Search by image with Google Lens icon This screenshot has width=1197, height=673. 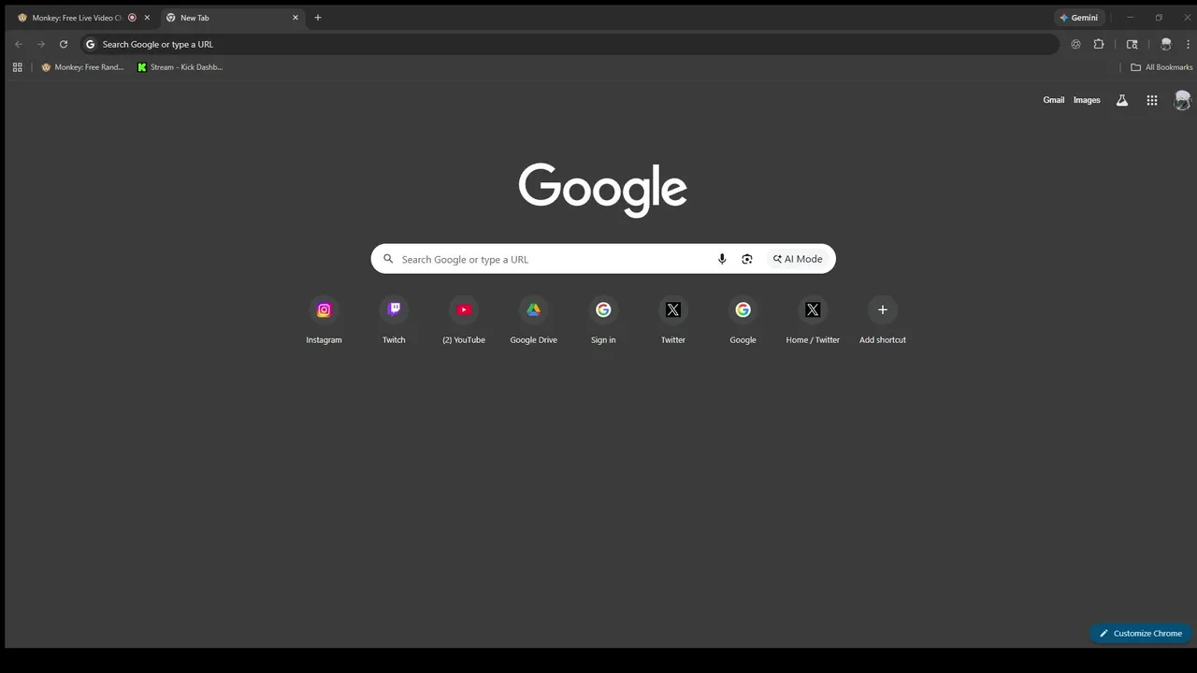click(x=746, y=259)
